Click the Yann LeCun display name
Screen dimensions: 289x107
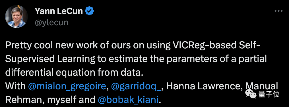(x=59, y=11)
